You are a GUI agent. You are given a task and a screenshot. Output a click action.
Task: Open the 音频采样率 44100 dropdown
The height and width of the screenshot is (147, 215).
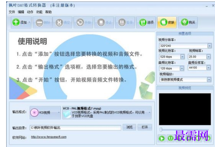point(208,68)
